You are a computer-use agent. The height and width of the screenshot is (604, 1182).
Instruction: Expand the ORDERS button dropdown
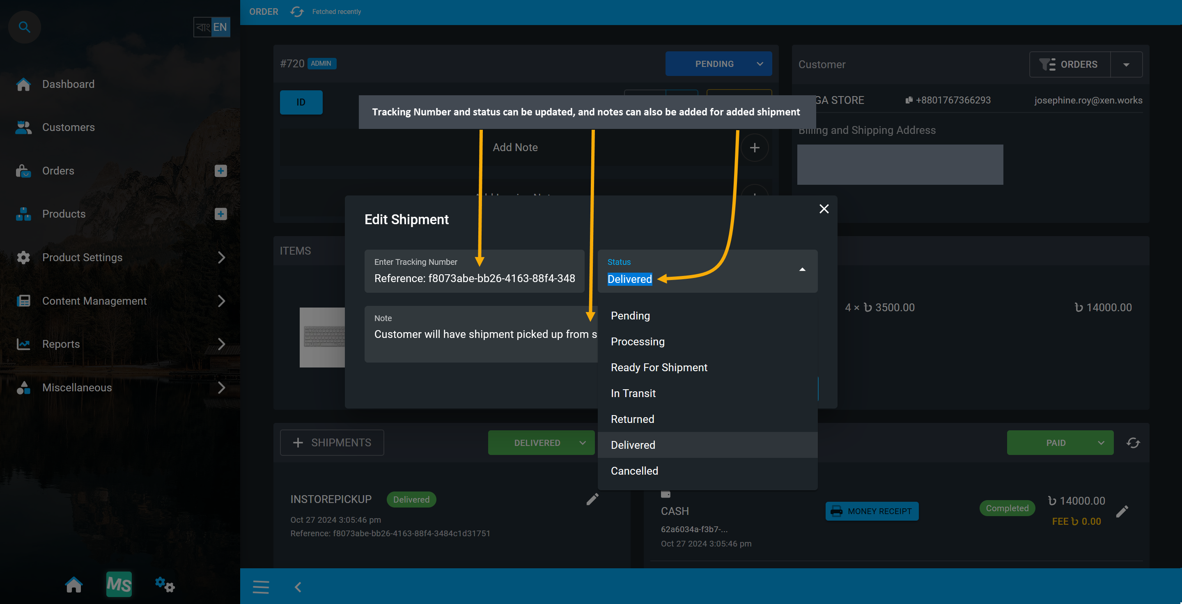point(1127,65)
